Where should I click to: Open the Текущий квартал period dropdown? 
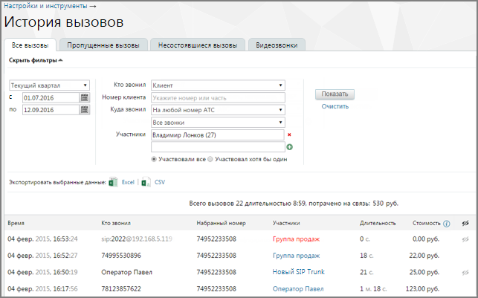point(49,85)
